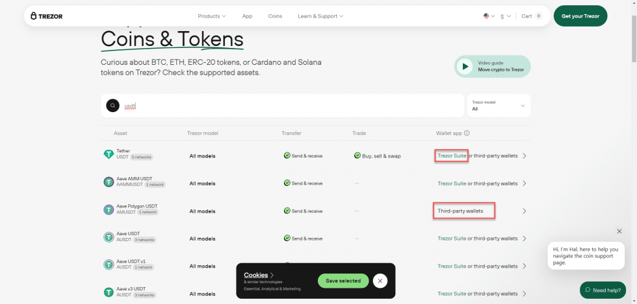The height and width of the screenshot is (304, 637).
Task: Open the currency selector dropdown
Action: click(506, 16)
